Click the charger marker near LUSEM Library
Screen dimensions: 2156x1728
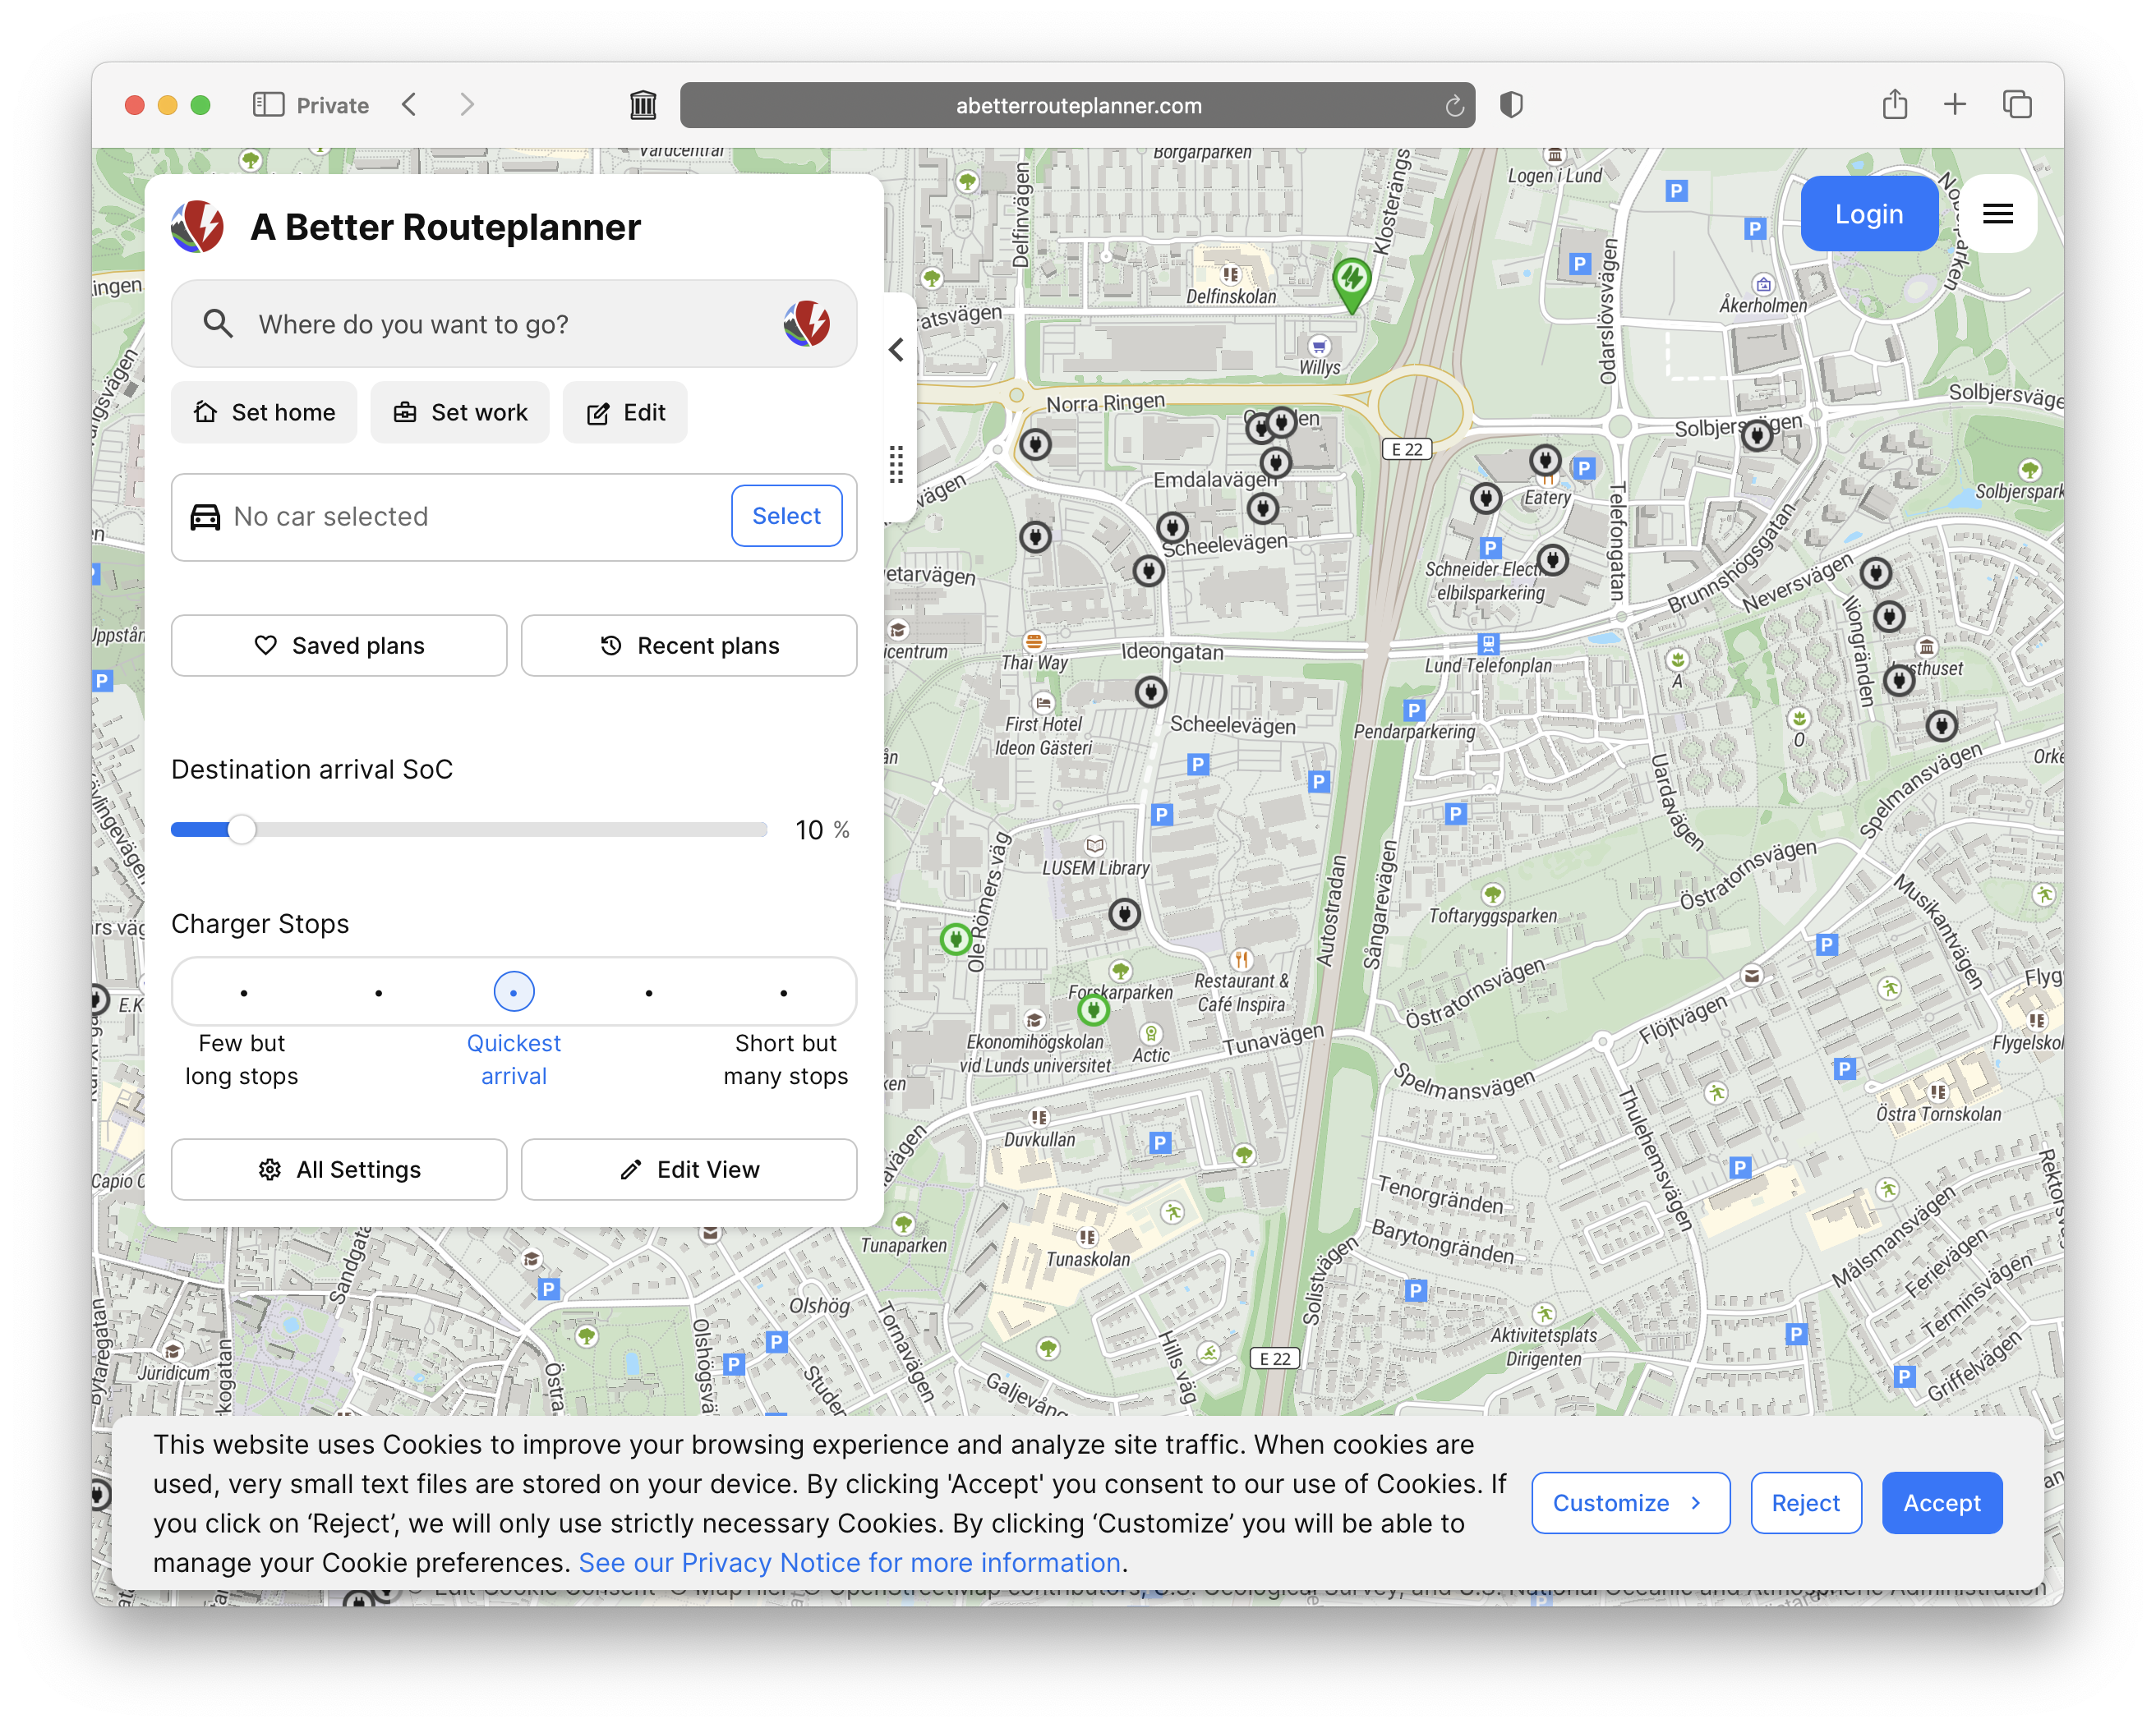point(1124,913)
